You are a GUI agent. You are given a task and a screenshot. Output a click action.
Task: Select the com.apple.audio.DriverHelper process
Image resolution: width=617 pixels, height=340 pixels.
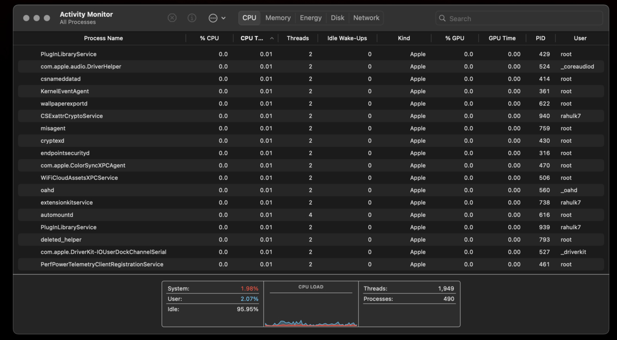[311, 66]
